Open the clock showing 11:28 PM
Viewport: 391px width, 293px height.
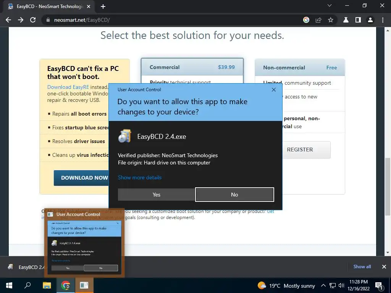(359, 285)
